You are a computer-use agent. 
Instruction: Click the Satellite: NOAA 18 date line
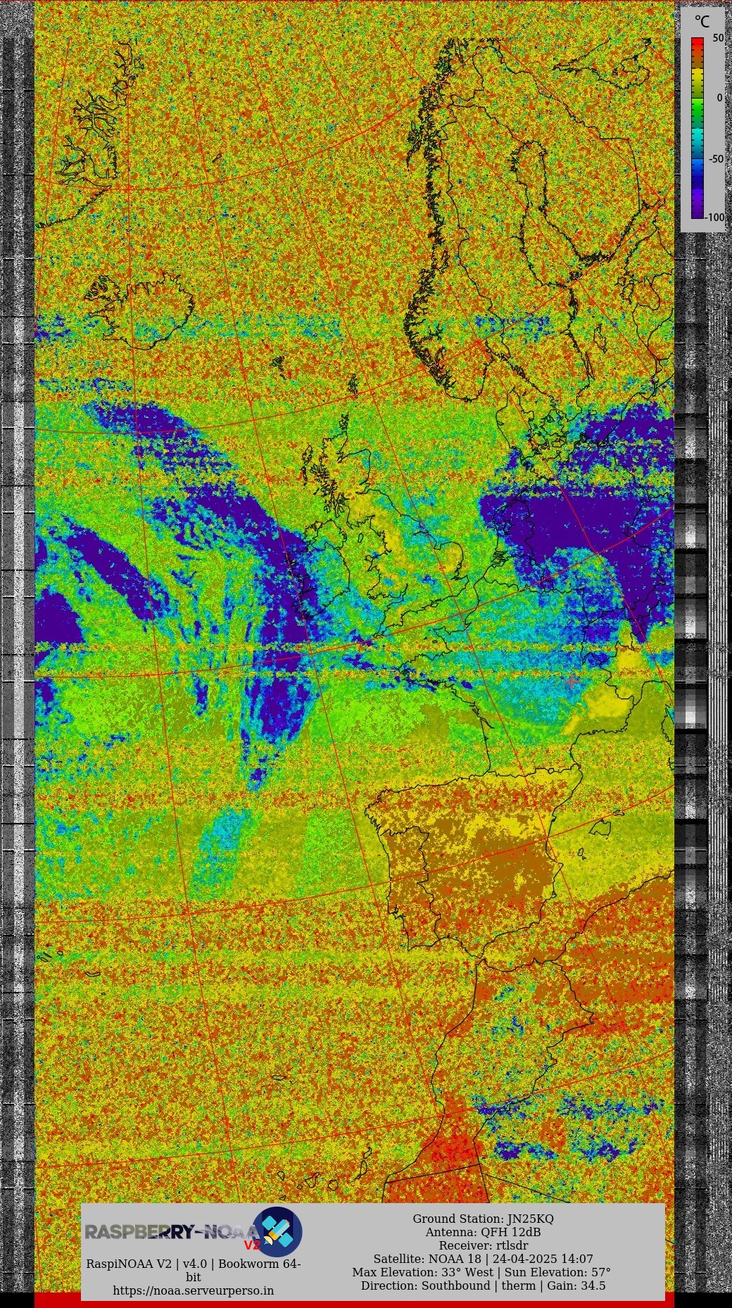(483, 1259)
